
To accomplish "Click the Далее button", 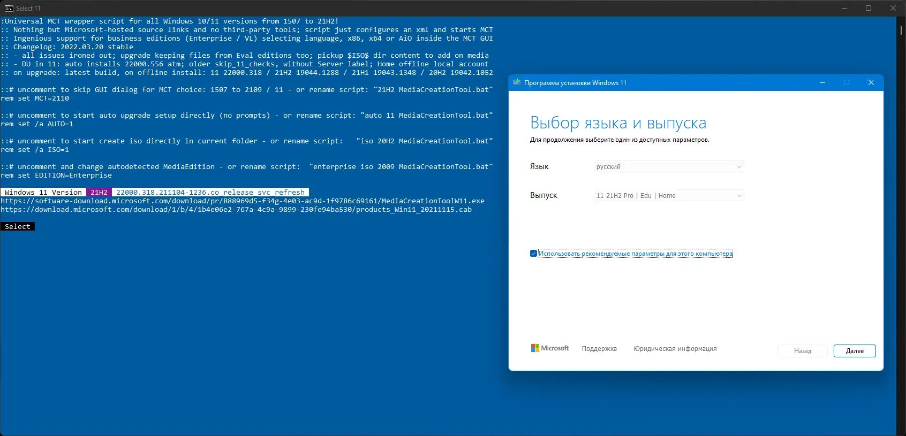I will (x=855, y=351).
